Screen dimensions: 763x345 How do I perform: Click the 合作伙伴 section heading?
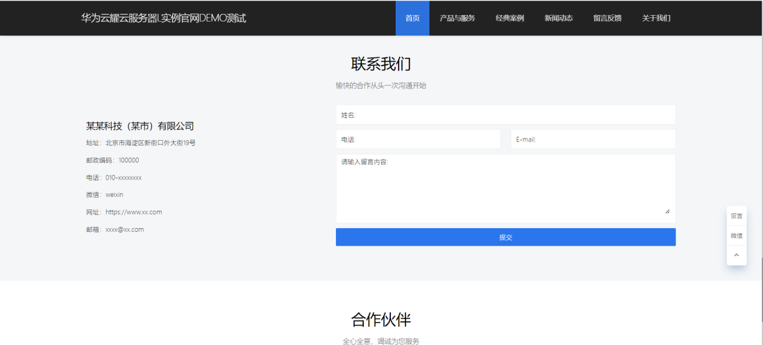(x=381, y=320)
